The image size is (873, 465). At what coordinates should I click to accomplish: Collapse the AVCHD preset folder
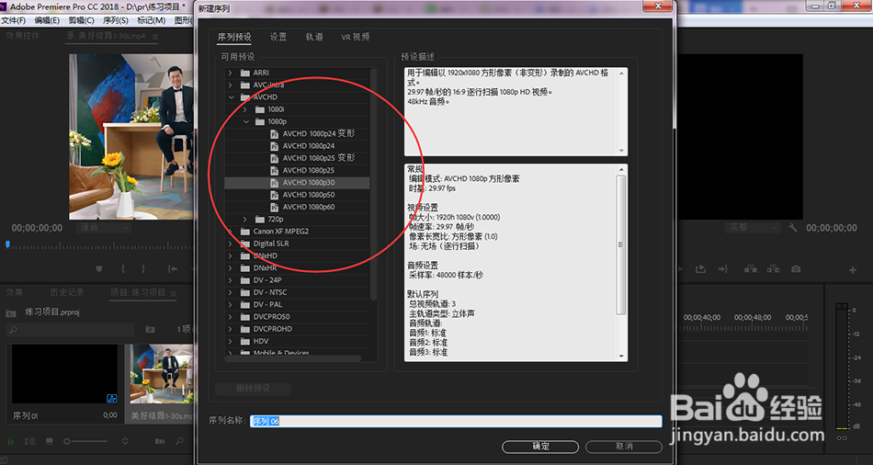231,96
